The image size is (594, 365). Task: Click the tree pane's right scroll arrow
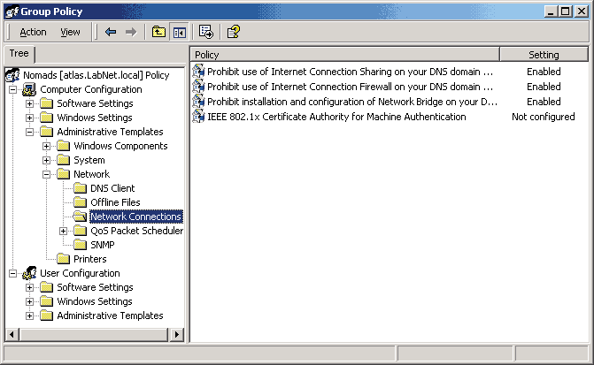(x=177, y=334)
